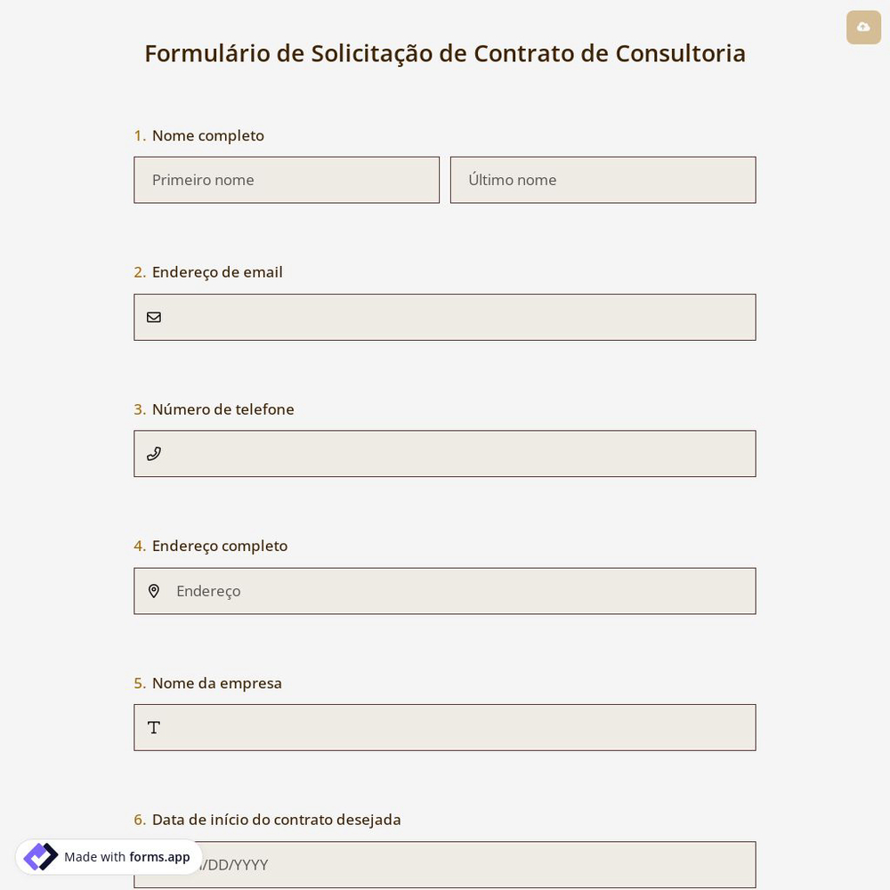The image size is (890, 890).
Task: Select the Último nome input field
Action: coord(603,180)
